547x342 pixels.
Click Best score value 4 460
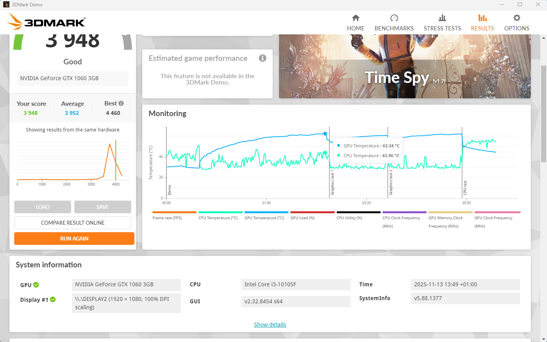pos(113,113)
